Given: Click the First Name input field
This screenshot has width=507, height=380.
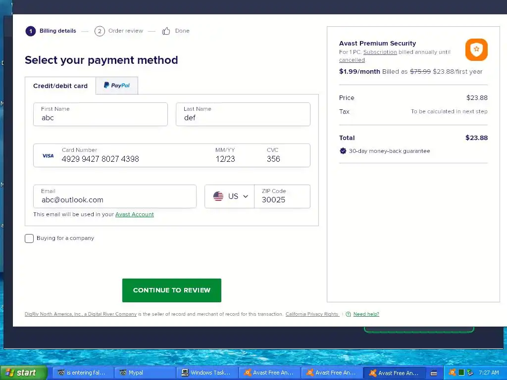Looking at the screenshot, I should click(x=101, y=114).
